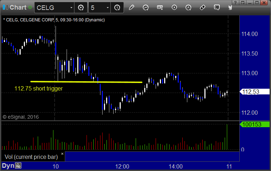Open the time template clock icon

coord(117,7)
